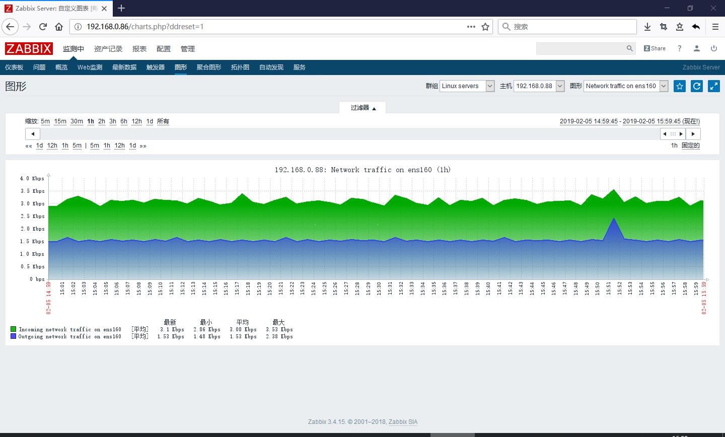Bookmark this page with star icon
Image resolution: width=725 pixels, height=437 pixels.
(x=485, y=27)
